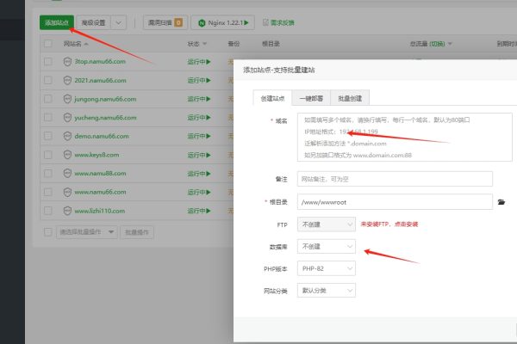Check the box for demo.namu66.com
517x344 pixels.
[48, 136]
